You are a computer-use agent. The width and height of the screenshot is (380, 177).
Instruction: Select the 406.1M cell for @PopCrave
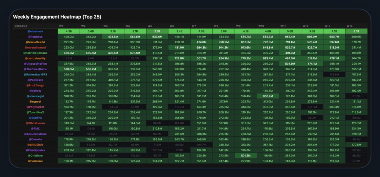tap(113, 80)
